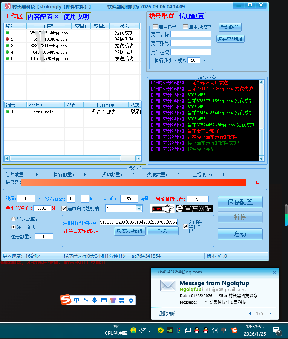Open the official website banner (官方网站)
Screen dimensions: 288x339
(195, 209)
